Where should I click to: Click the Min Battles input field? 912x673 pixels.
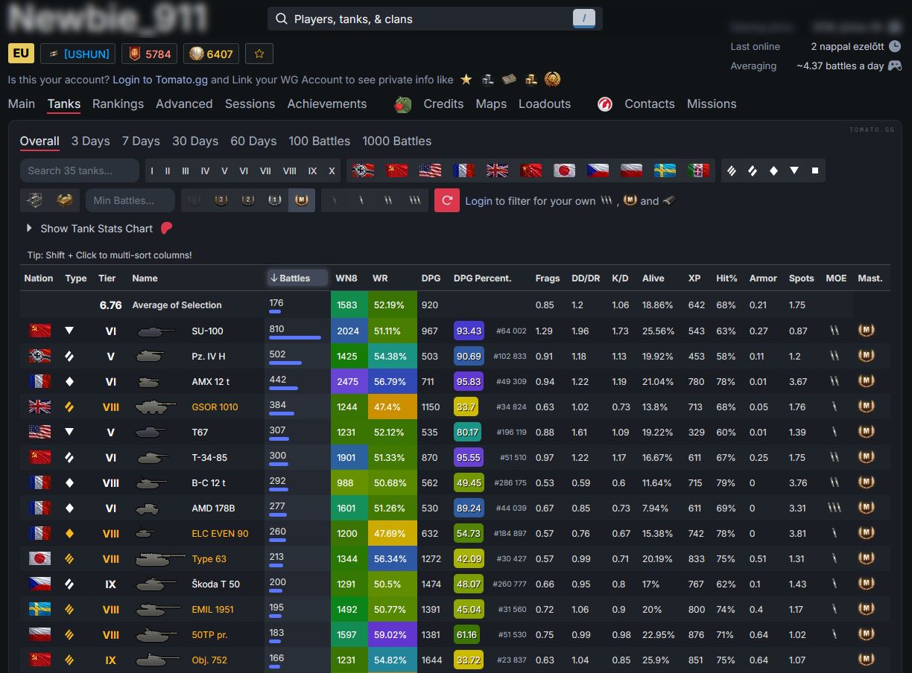130,200
